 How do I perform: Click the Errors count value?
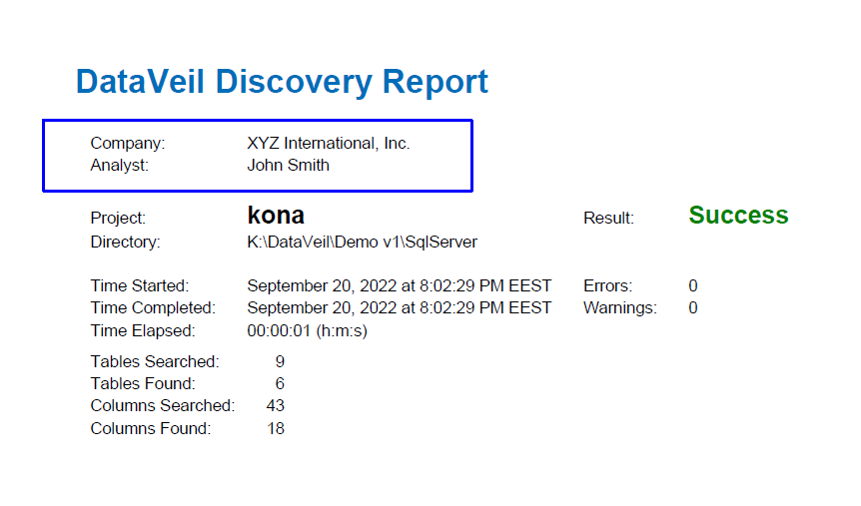[x=693, y=285]
